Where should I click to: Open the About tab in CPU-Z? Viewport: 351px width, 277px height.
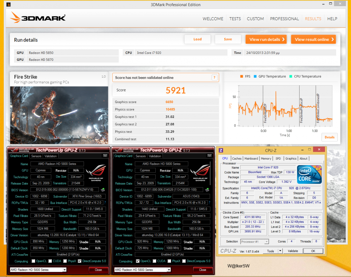click(304, 159)
